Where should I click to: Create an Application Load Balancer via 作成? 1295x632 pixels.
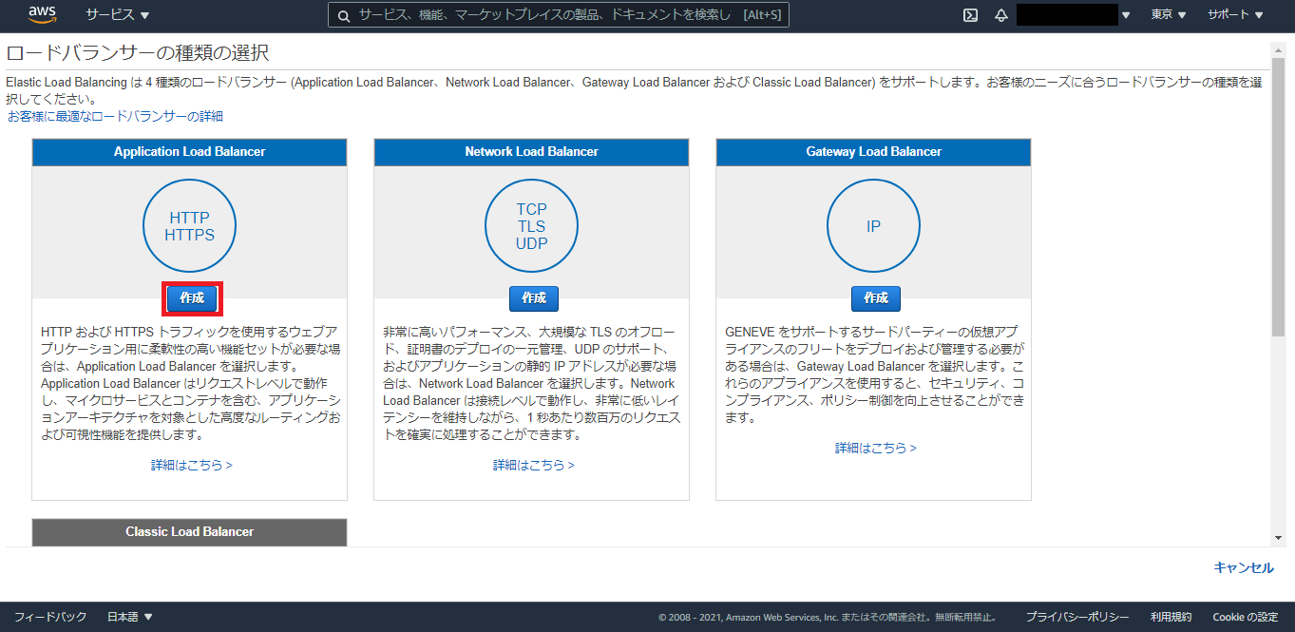[192, 298]
